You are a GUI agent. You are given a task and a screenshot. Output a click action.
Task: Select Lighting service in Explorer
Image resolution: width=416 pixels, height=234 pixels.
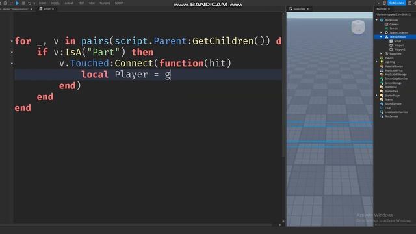point(390,62)
